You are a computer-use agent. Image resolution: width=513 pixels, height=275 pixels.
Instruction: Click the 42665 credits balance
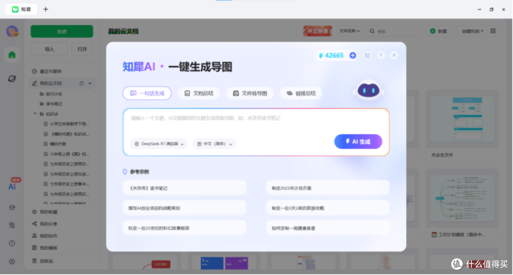334,56
